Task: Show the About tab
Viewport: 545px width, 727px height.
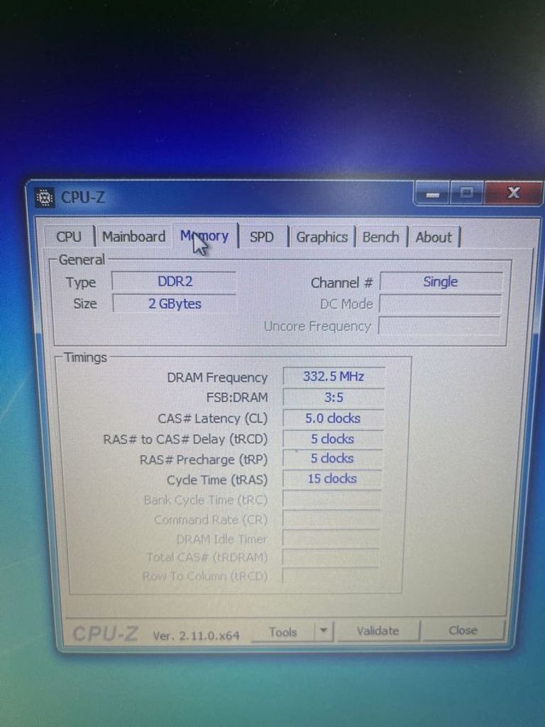Action: pos(434,237)
